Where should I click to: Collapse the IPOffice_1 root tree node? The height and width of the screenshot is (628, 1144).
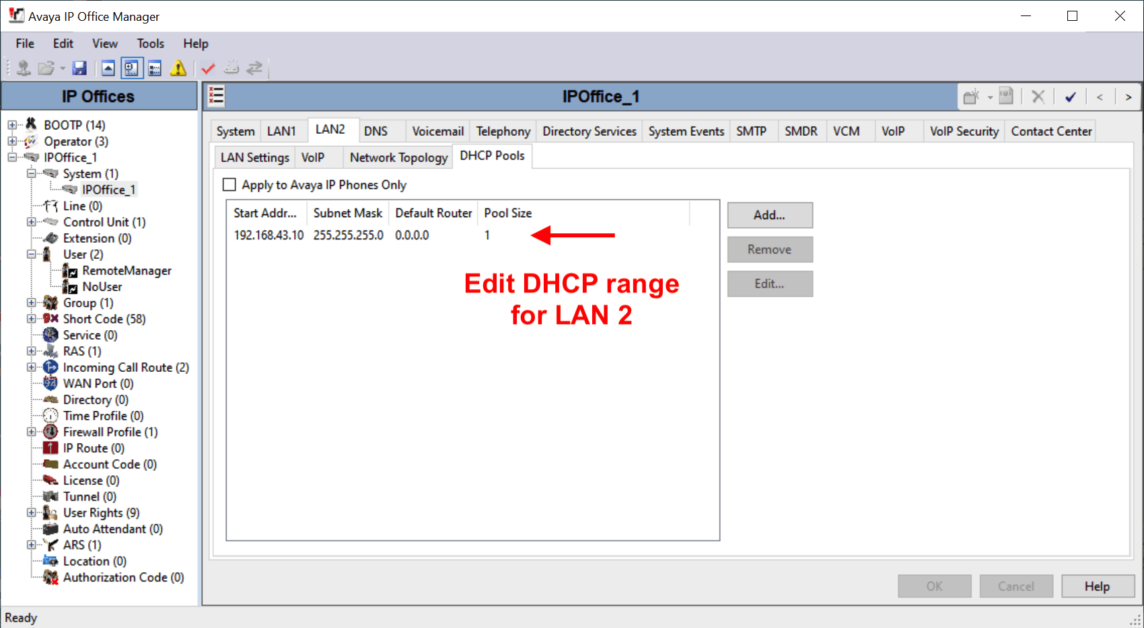pyautogui.click(x=12, y=157)
